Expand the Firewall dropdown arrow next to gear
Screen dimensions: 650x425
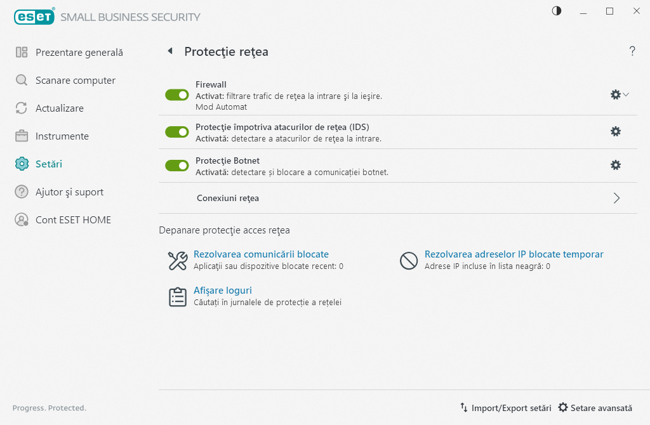click(626, 95)
